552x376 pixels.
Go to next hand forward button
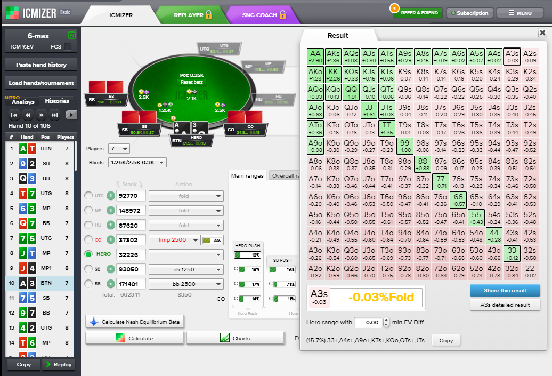pyautogui.click(x=41, y=115)
